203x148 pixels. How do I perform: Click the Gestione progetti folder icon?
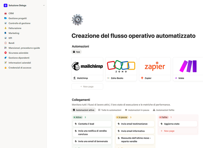6,18
